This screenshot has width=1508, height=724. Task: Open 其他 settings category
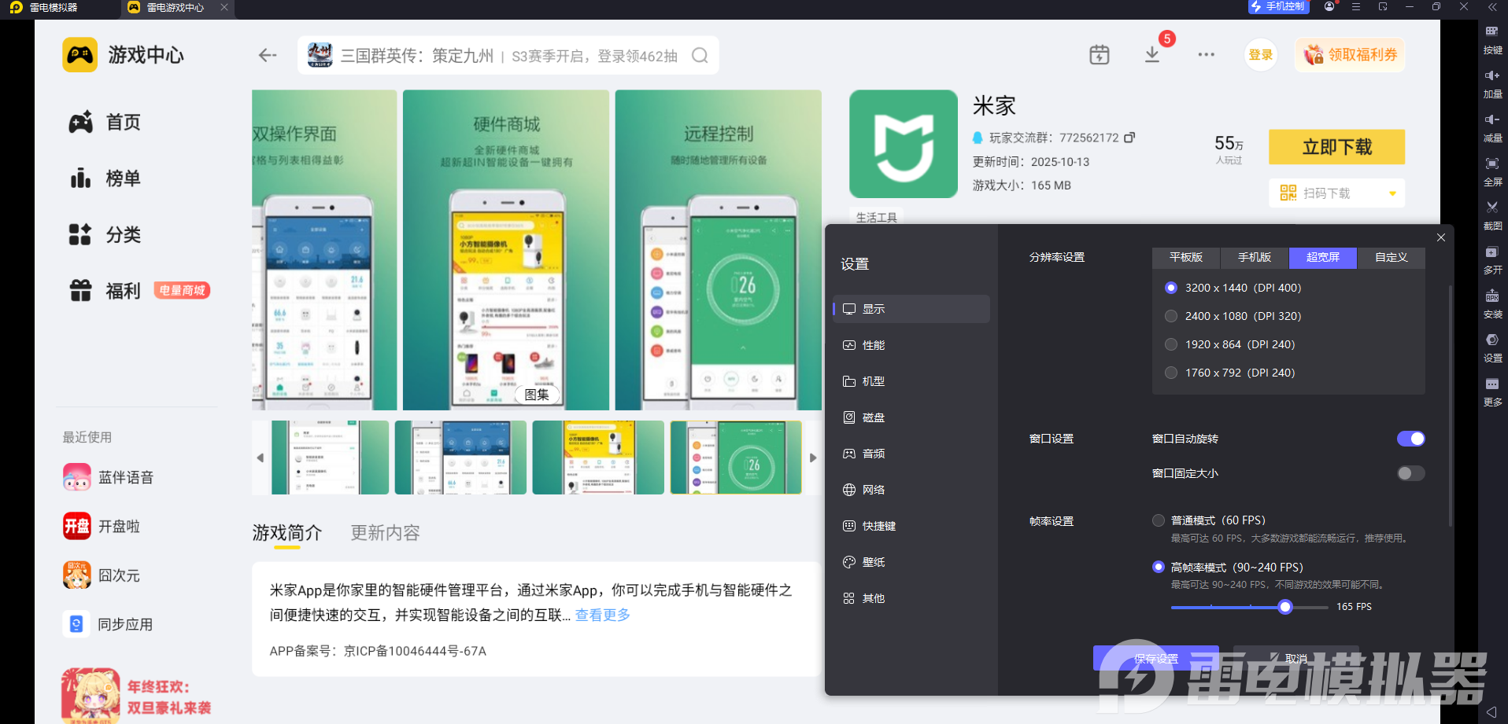[911, 598]
